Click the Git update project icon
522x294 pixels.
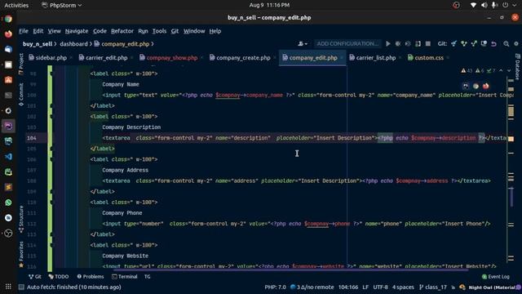pos(453,43)
